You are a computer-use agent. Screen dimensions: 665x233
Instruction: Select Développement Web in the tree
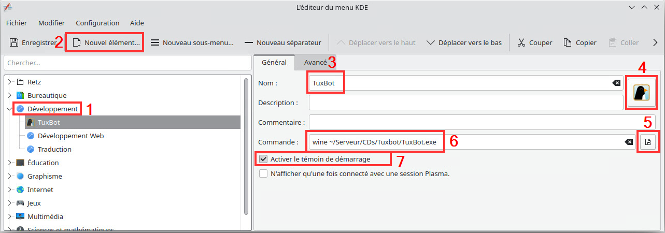pos(70,136)
